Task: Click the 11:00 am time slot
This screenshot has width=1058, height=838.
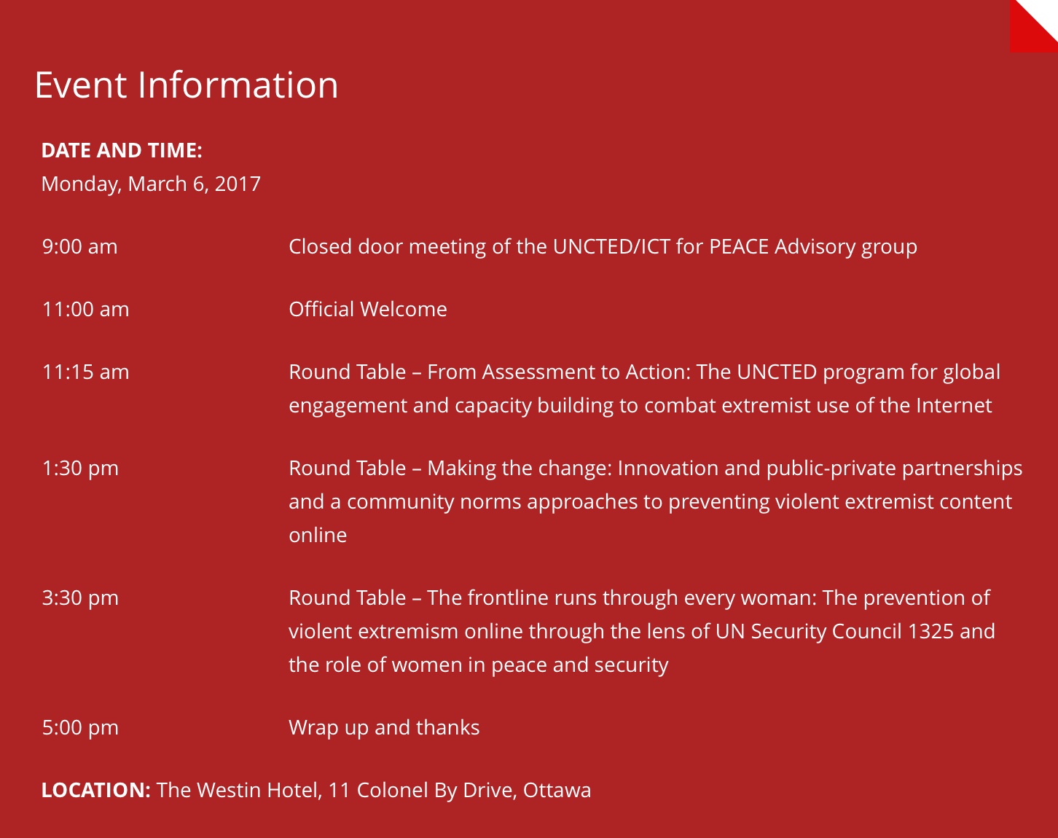Action: coord(85,310)
